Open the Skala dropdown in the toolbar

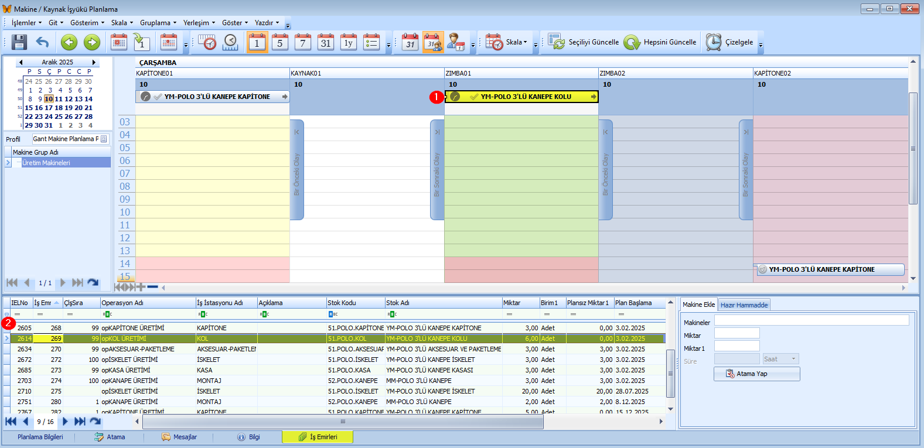pos(516,42)
